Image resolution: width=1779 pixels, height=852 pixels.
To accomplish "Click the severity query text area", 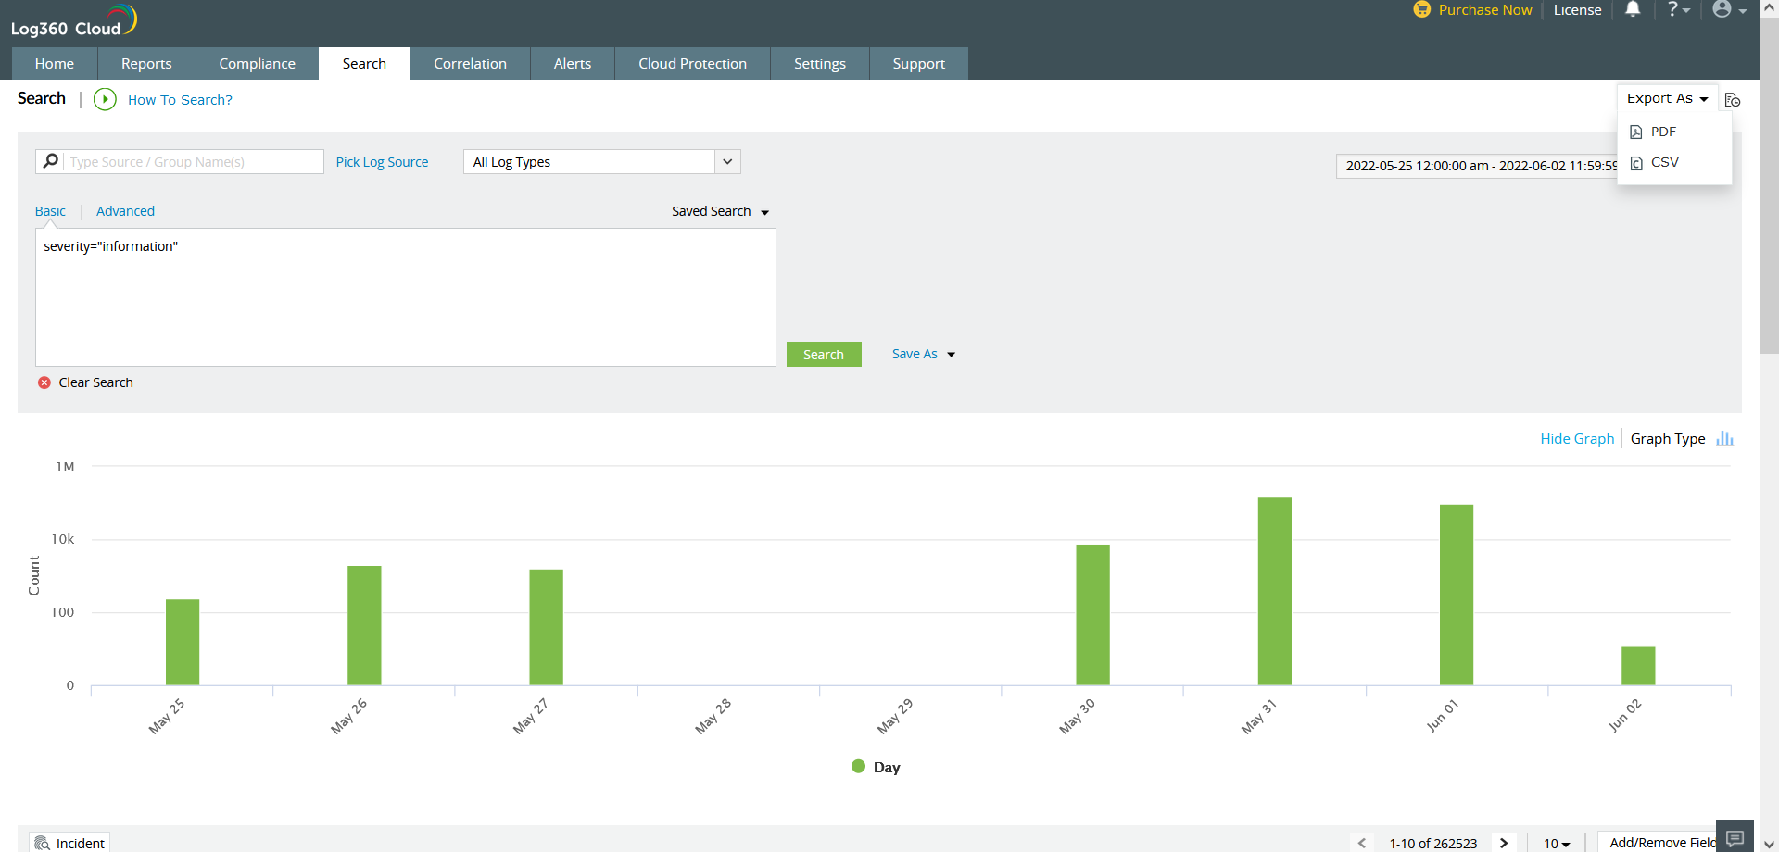I will pyautogui.click(x=406, y=297).
